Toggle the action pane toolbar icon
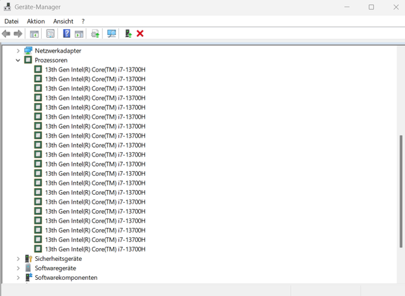405x296 pixels. [x=79, y=34]
